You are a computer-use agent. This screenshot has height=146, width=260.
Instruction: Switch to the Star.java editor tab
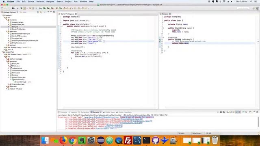(165, 14)
